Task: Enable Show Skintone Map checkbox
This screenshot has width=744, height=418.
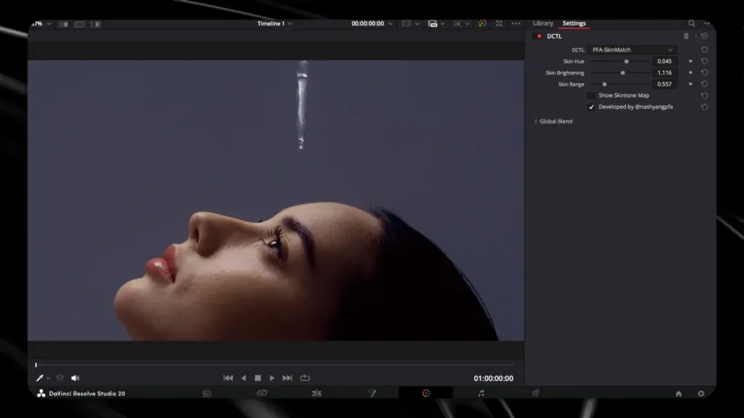Action: coord(591,96)
